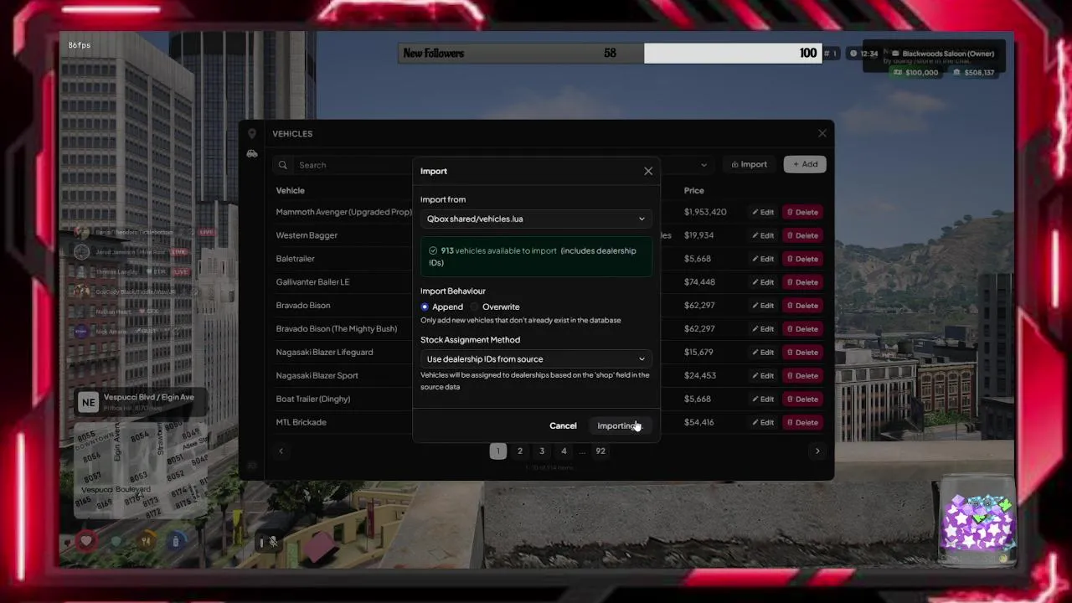The width and height of the screenshot is (1072, 603).
Task: Open the Stock Assignment Method dropdown
Action: [x=536, y=358]
